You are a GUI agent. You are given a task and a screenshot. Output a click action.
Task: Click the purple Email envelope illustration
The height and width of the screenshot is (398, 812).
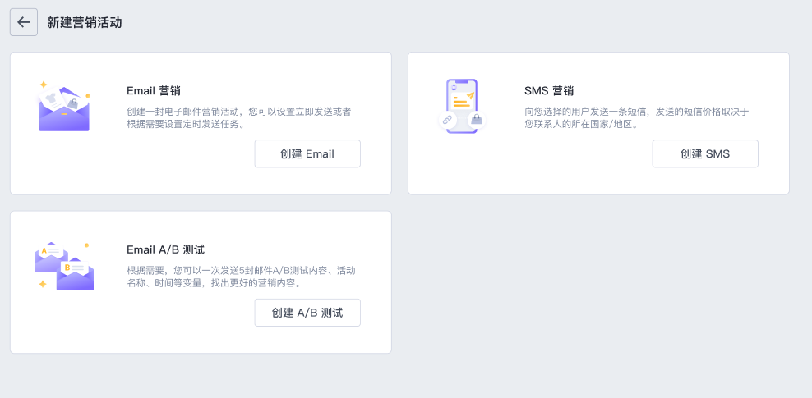click(63, 115)
